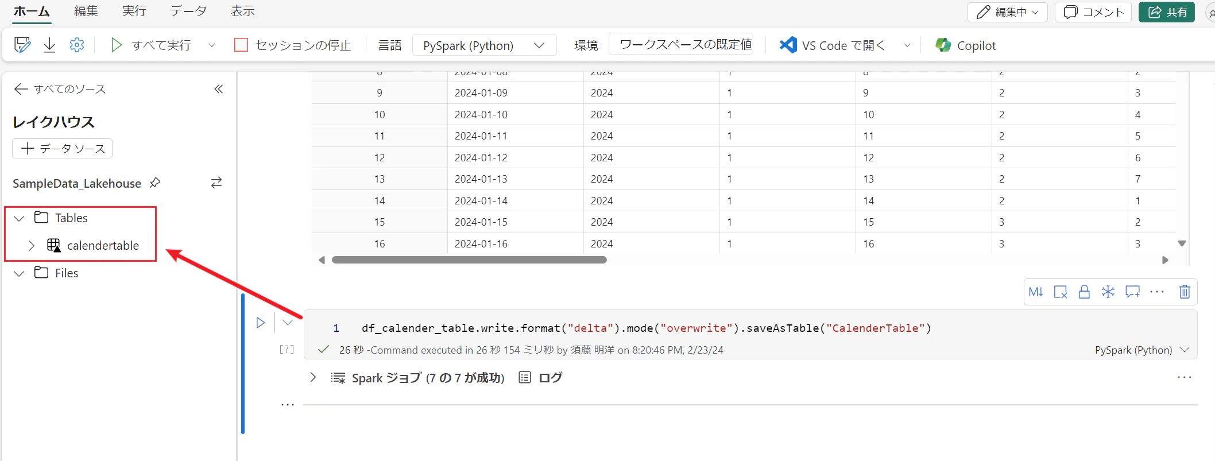The height and width of the screenshot is (461, 1215).
Task: Open the 実行 tab
Action: point(134,11)
